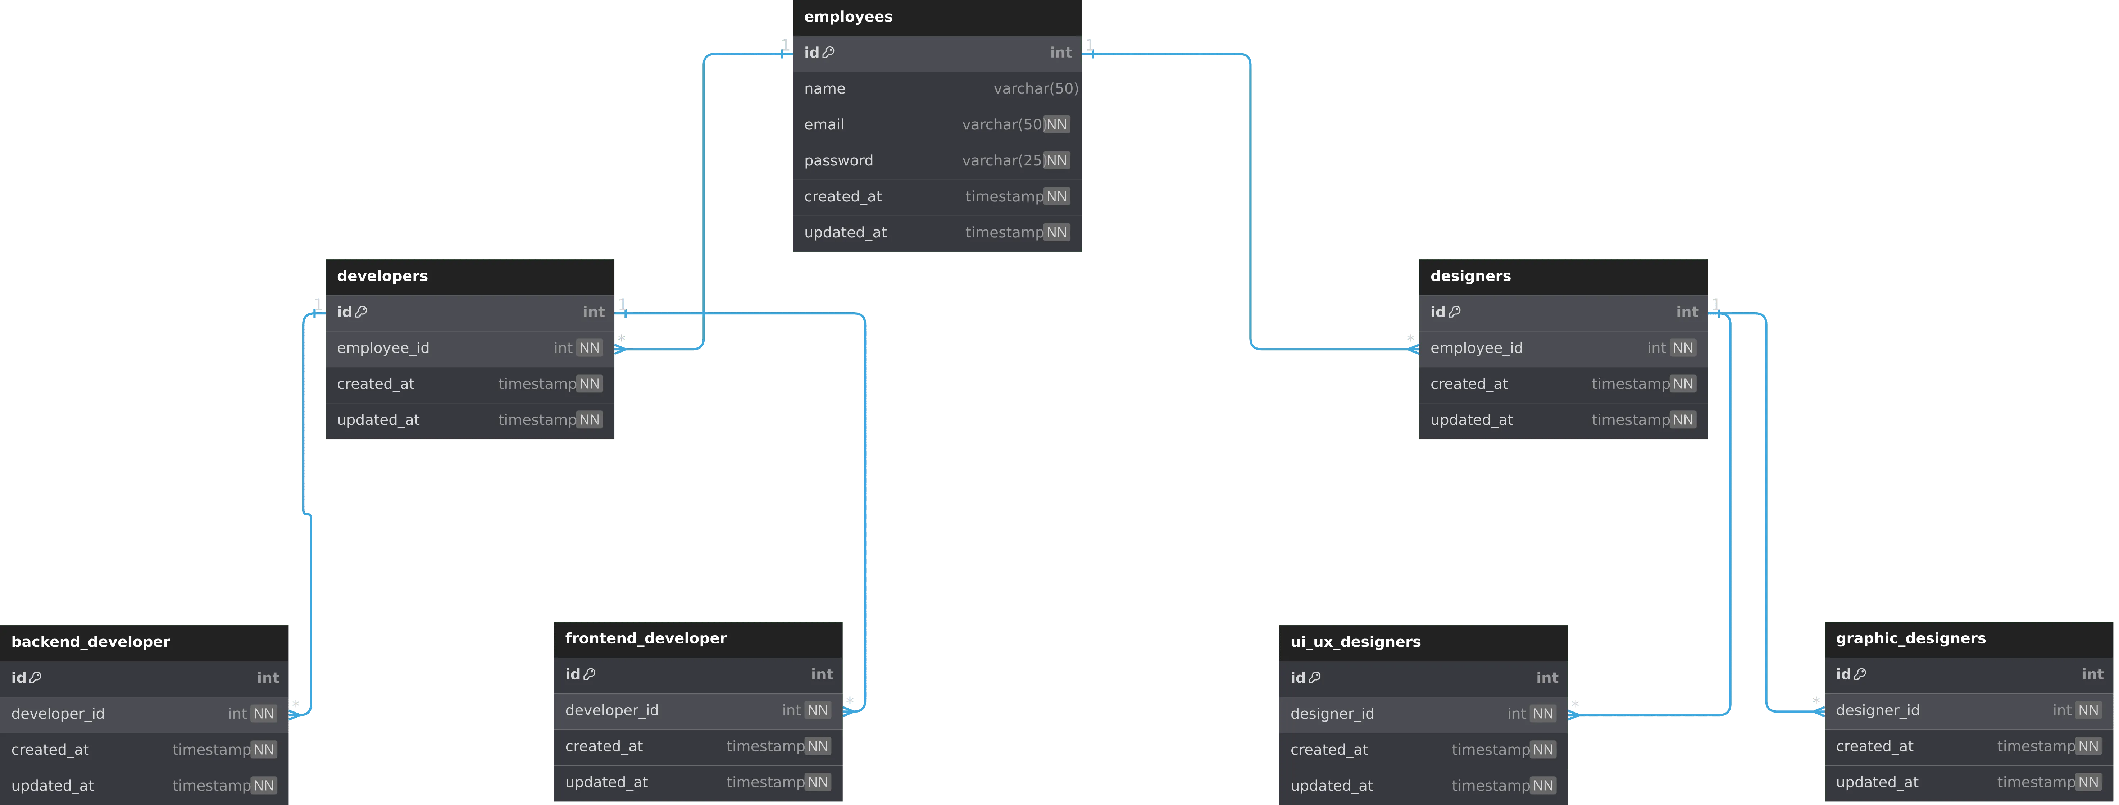This screenshot has height=805, width=2119.
Task: Click the key icon in designers id row
Action: point(1454,311)
